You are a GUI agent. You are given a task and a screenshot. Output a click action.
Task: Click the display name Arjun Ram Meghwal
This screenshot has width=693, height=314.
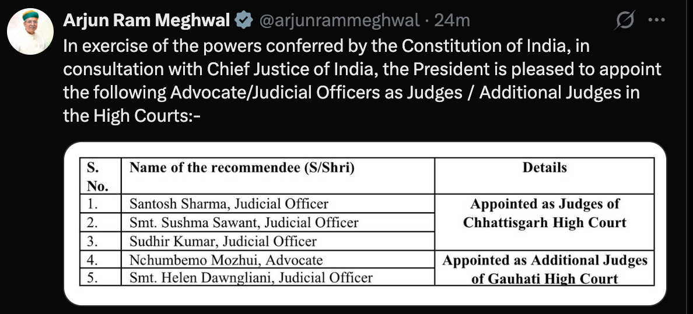coord(146,20)
